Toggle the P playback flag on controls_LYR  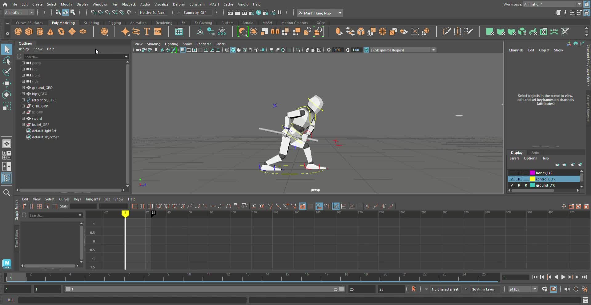[519, 179]
